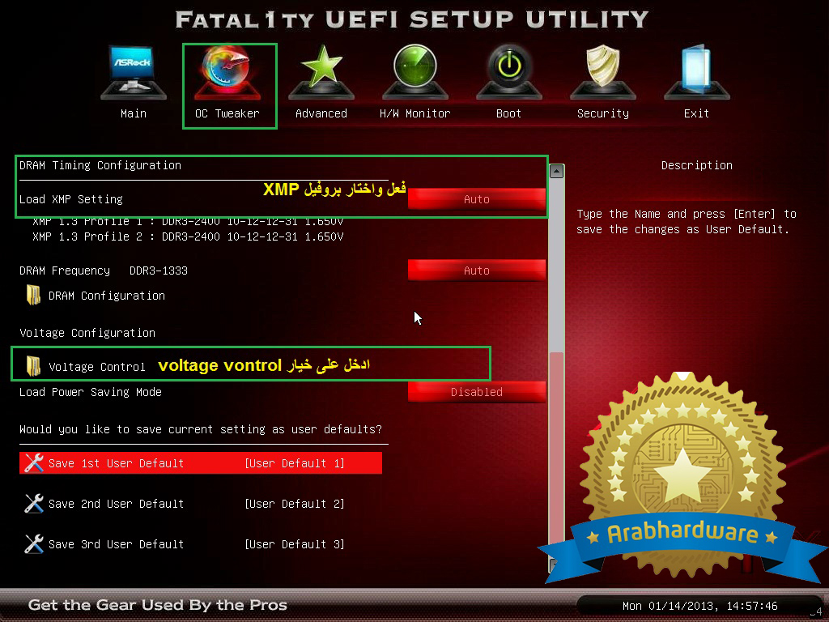The width and height of the screenshot is (829, 622).
Task: Go to the Advanced tab label
Action: click(321, 113)
